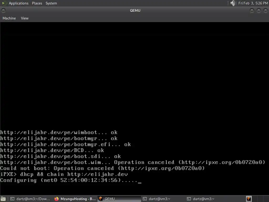Open the System menu
This screenshot has height=202, width=269.
point(51,3)
